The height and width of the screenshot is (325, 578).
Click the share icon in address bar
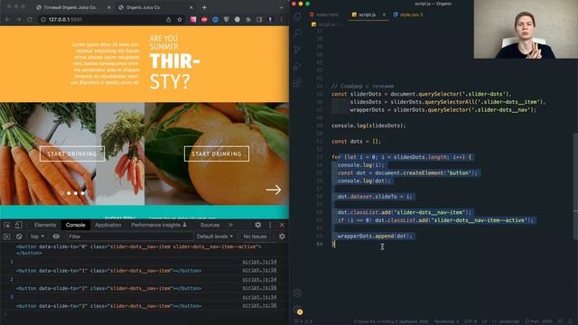click(x=169, y=20)
